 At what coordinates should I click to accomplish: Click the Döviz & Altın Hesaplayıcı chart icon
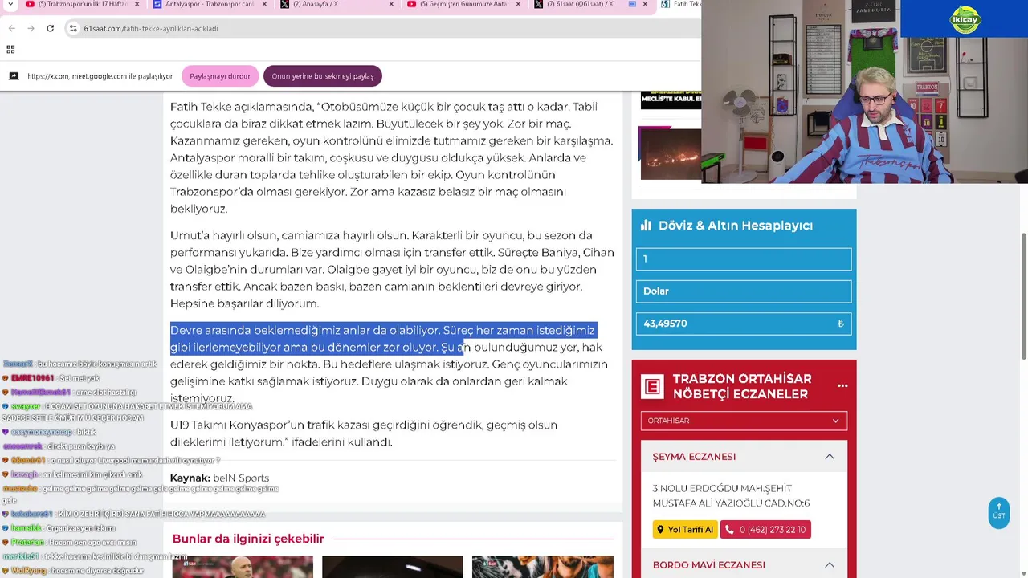[646, 226]
